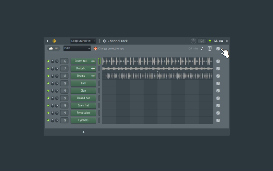273x171 pixels.
Task: Randomize the Drums full channel dice
Action: (218, 61)
